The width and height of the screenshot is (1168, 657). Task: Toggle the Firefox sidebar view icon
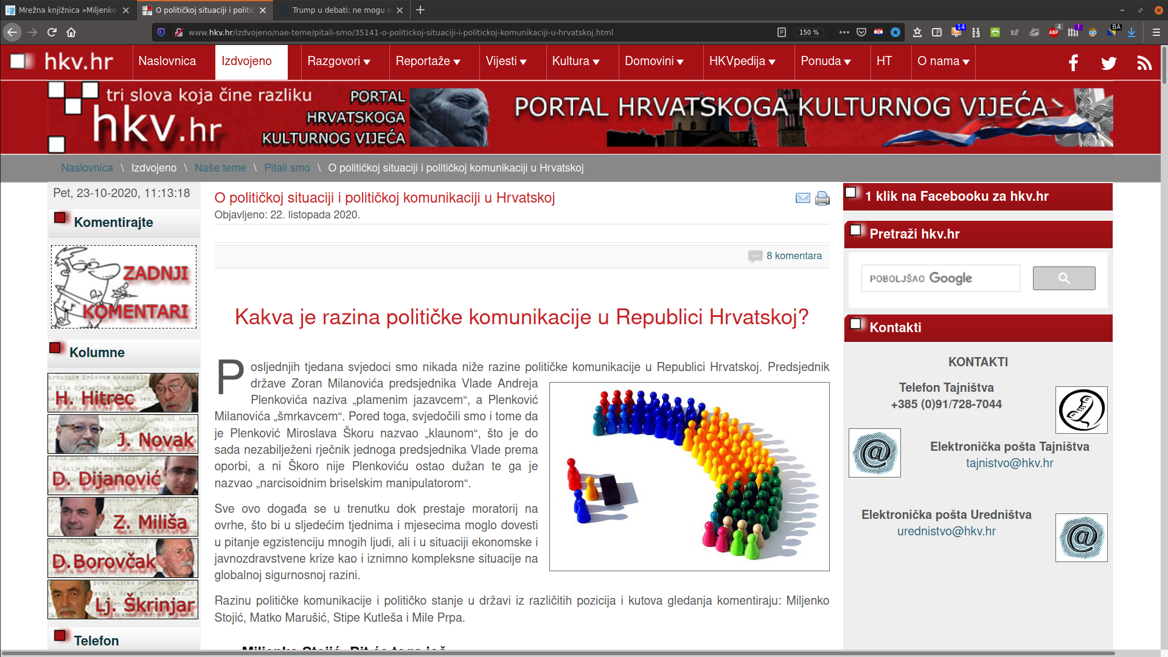click(937, 32)
